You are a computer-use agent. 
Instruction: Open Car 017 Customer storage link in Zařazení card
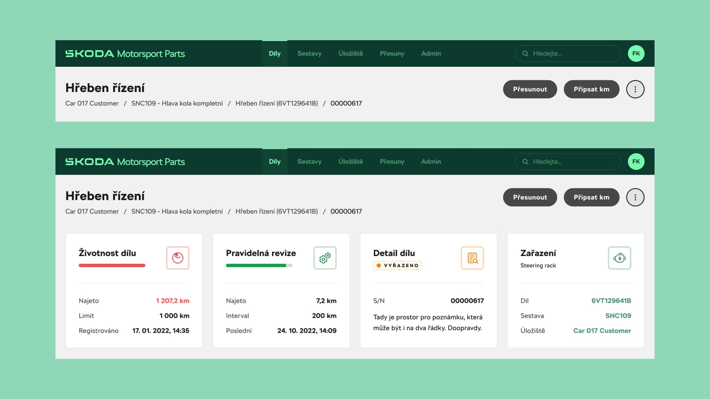point(602,331)
